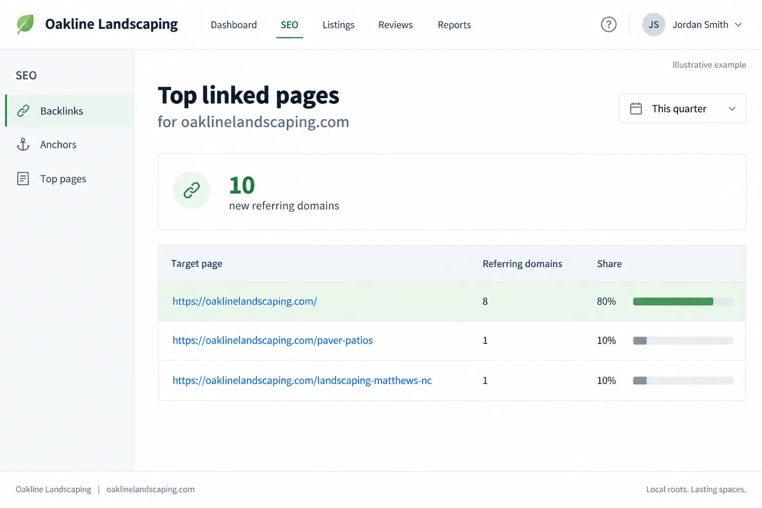This screenshot has width=762, height=508.
Task: Open the This quarter date range dropdown
Action: point(683,108)
